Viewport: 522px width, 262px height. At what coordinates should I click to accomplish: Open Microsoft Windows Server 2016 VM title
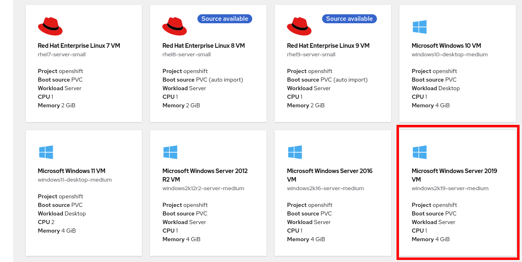pos(329,175)
